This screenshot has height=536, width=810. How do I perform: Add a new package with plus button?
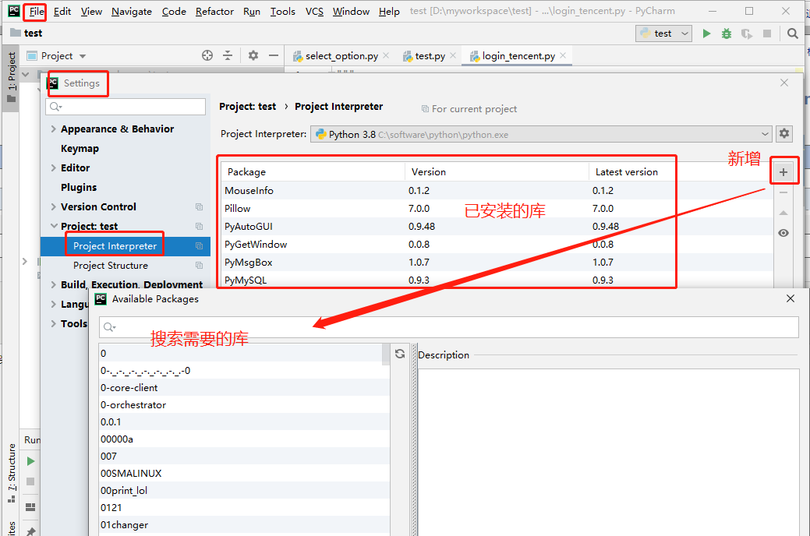click(783, 172)
